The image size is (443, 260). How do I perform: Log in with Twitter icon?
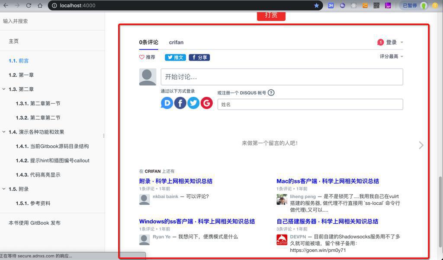pos(193,103)
